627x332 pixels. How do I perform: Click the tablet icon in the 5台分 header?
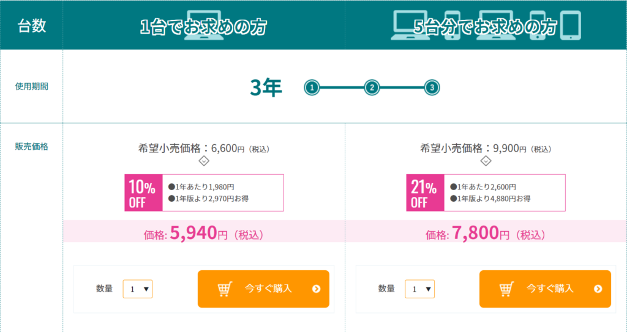click(571, 26)
